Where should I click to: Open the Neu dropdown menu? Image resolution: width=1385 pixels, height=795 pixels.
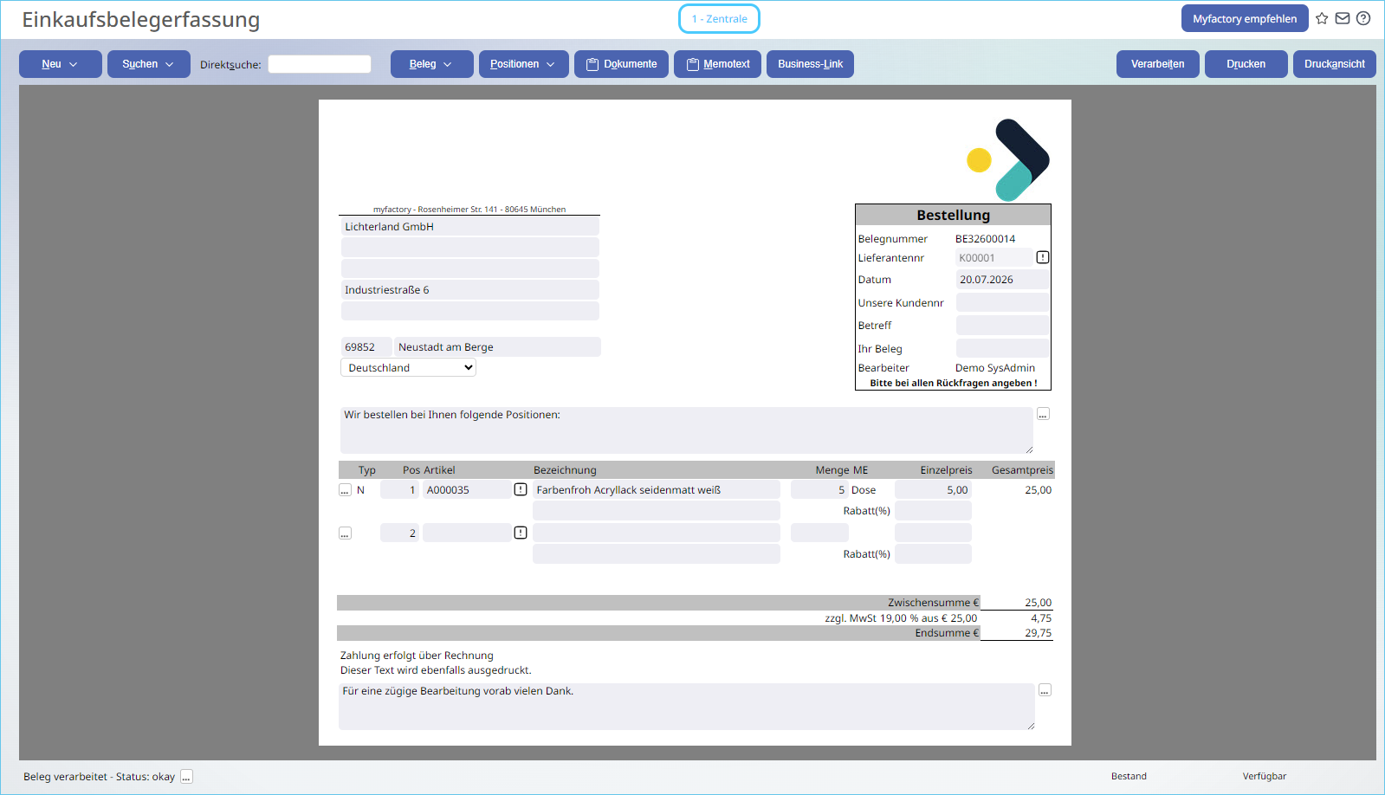pyautogui.click(x=61, y=64)
